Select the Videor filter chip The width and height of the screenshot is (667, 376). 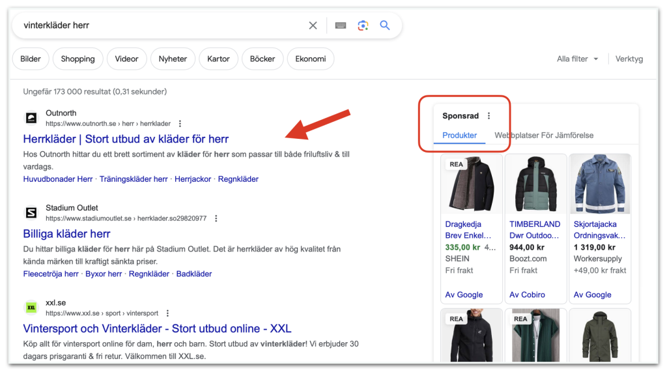(x=127, y=59)
